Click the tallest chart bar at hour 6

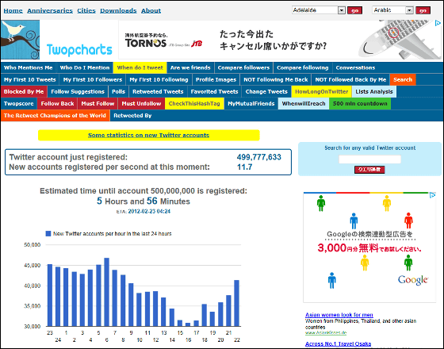click(x=107, y=292)
